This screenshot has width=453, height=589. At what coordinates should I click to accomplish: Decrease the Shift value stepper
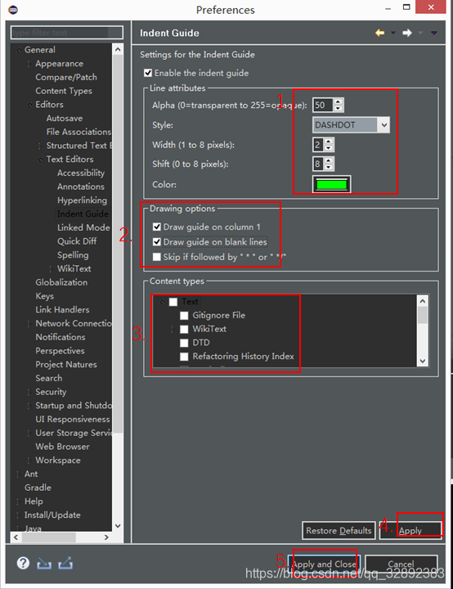[329, 168]
